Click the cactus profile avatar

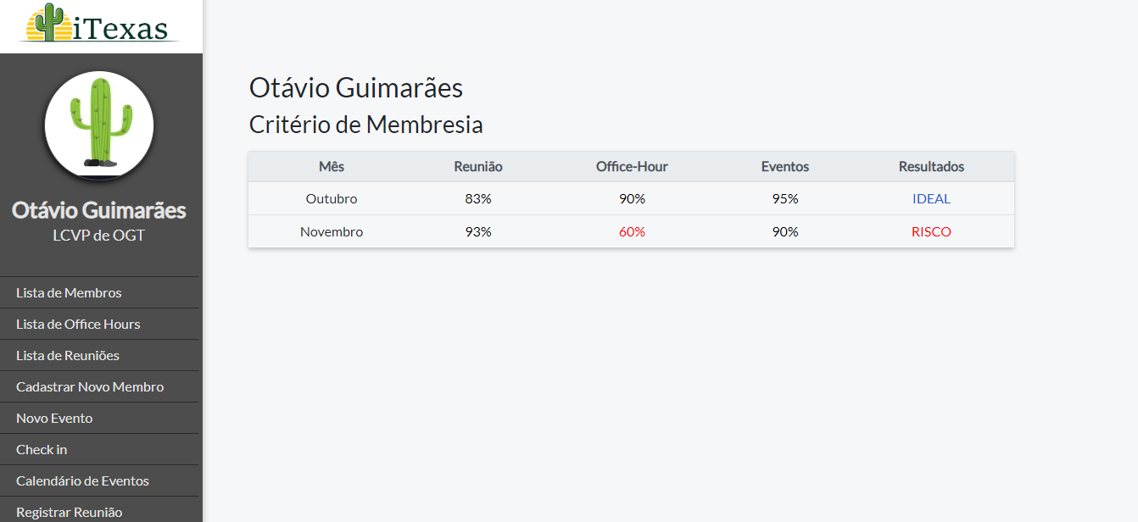pyautogui.click(x=99, y=125)
